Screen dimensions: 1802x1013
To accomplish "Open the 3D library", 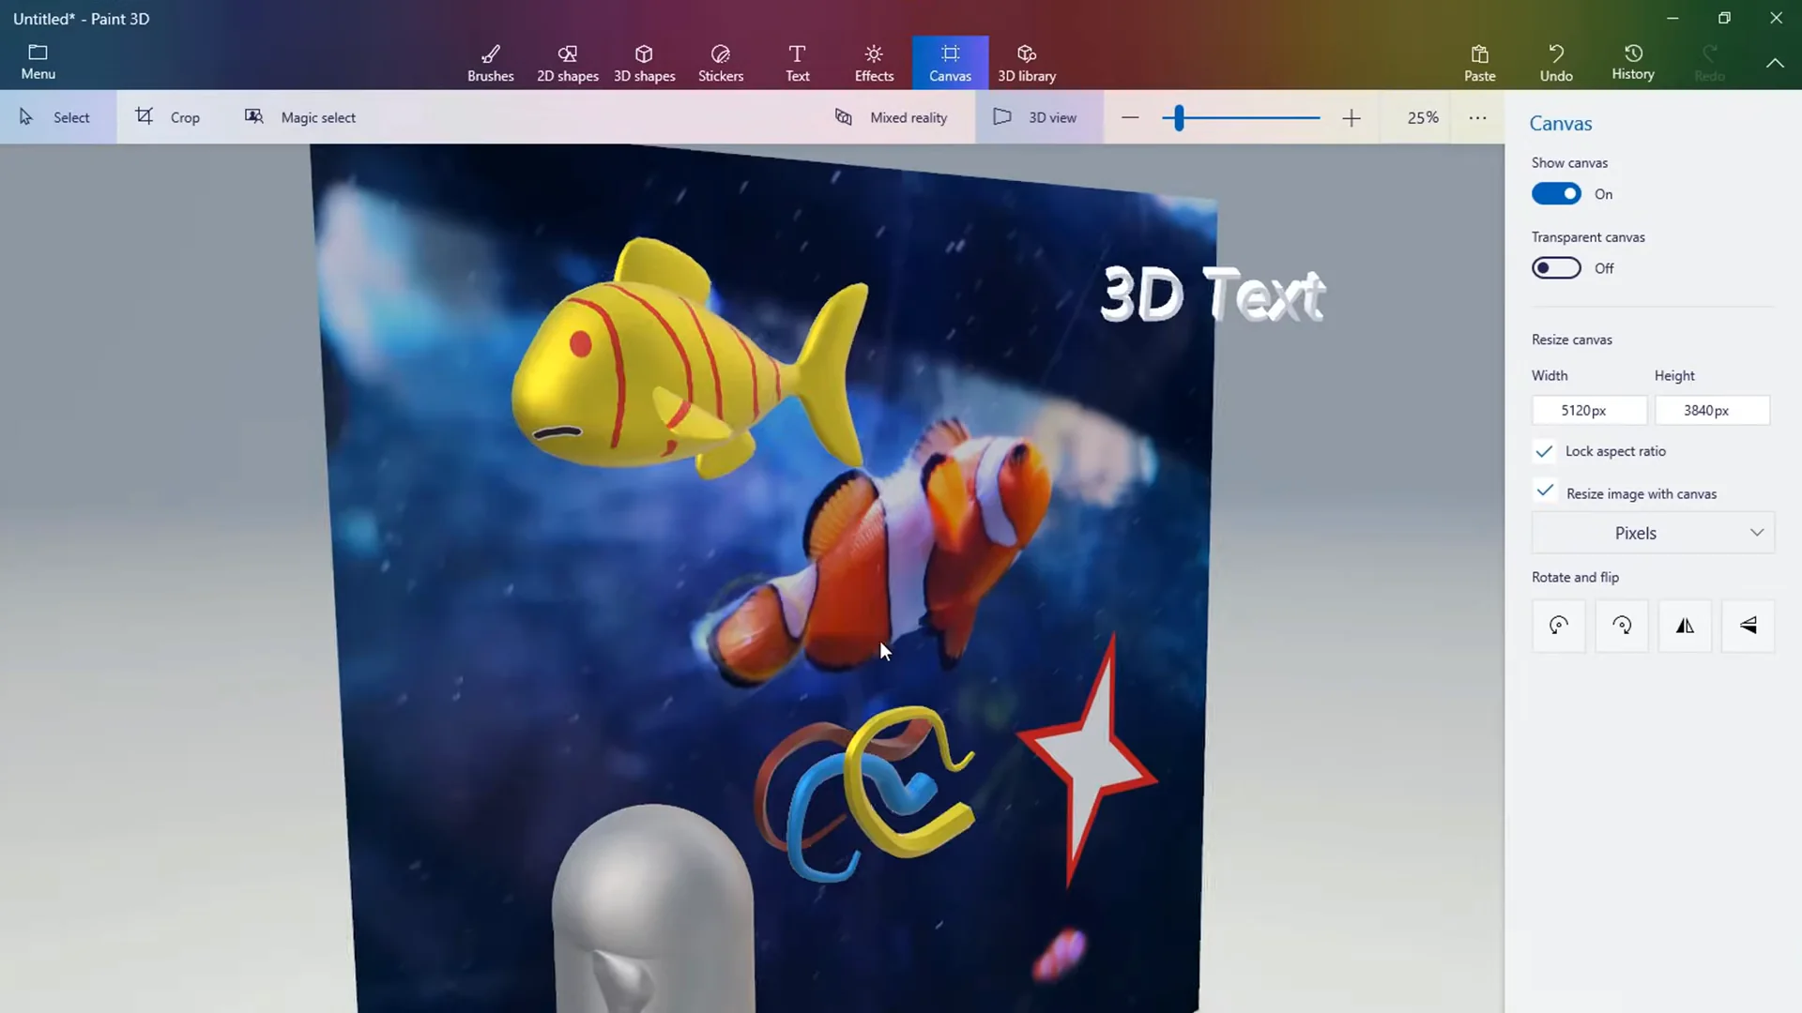I will [1026, 63].
